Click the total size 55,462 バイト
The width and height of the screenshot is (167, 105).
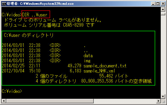pyautogui.click(x=114, y=76)
